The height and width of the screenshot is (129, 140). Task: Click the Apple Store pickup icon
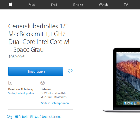pos(10,83)
